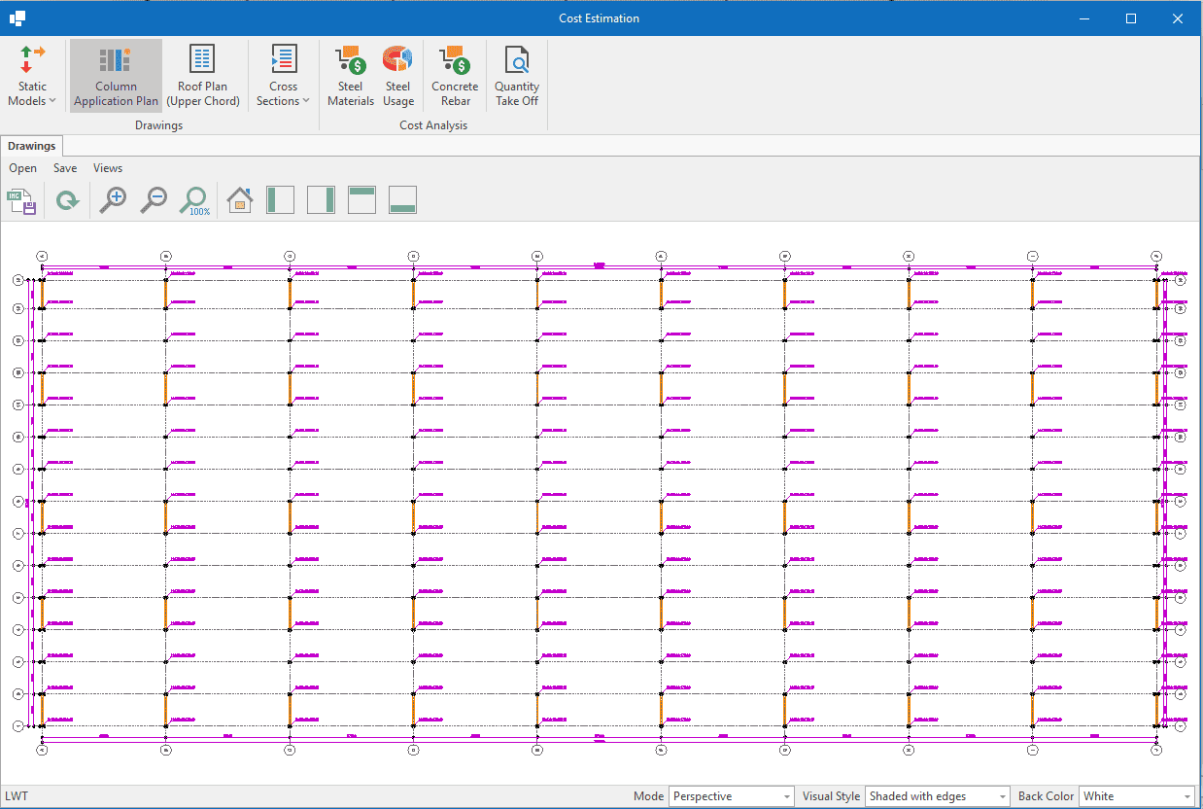This screenshot has width=1203, height=809.
Task: Save drawing as image icon
Action: 22,201
